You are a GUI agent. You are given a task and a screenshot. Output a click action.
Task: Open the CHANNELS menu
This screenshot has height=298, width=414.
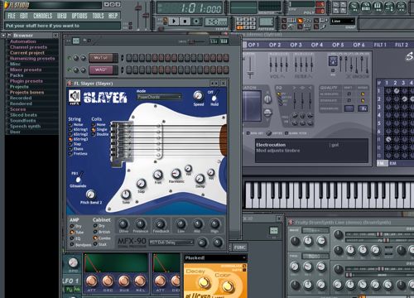[x=43, y=16]
